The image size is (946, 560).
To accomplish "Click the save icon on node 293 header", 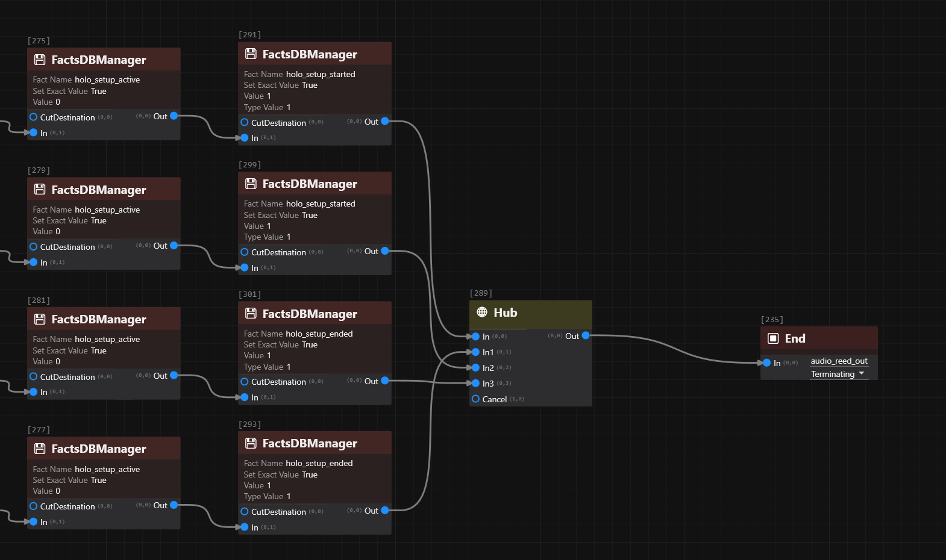I will click(251, 443).
